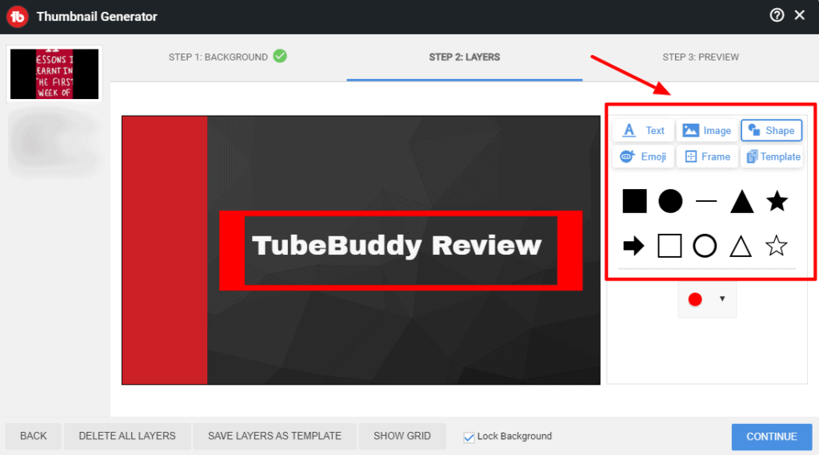The image size is (819, 455).
Task: Click the CONTINUE button
Action: [x=772, y=437]
